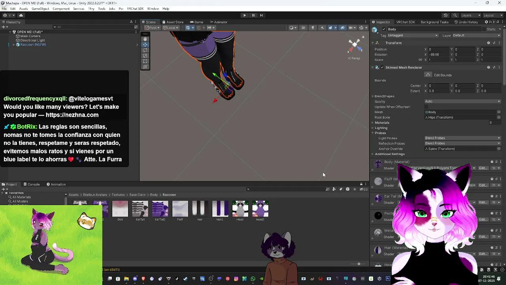Open the VRChat SDK menu
This screenshot has width=506, height=285.
click(x=135, y=9)
